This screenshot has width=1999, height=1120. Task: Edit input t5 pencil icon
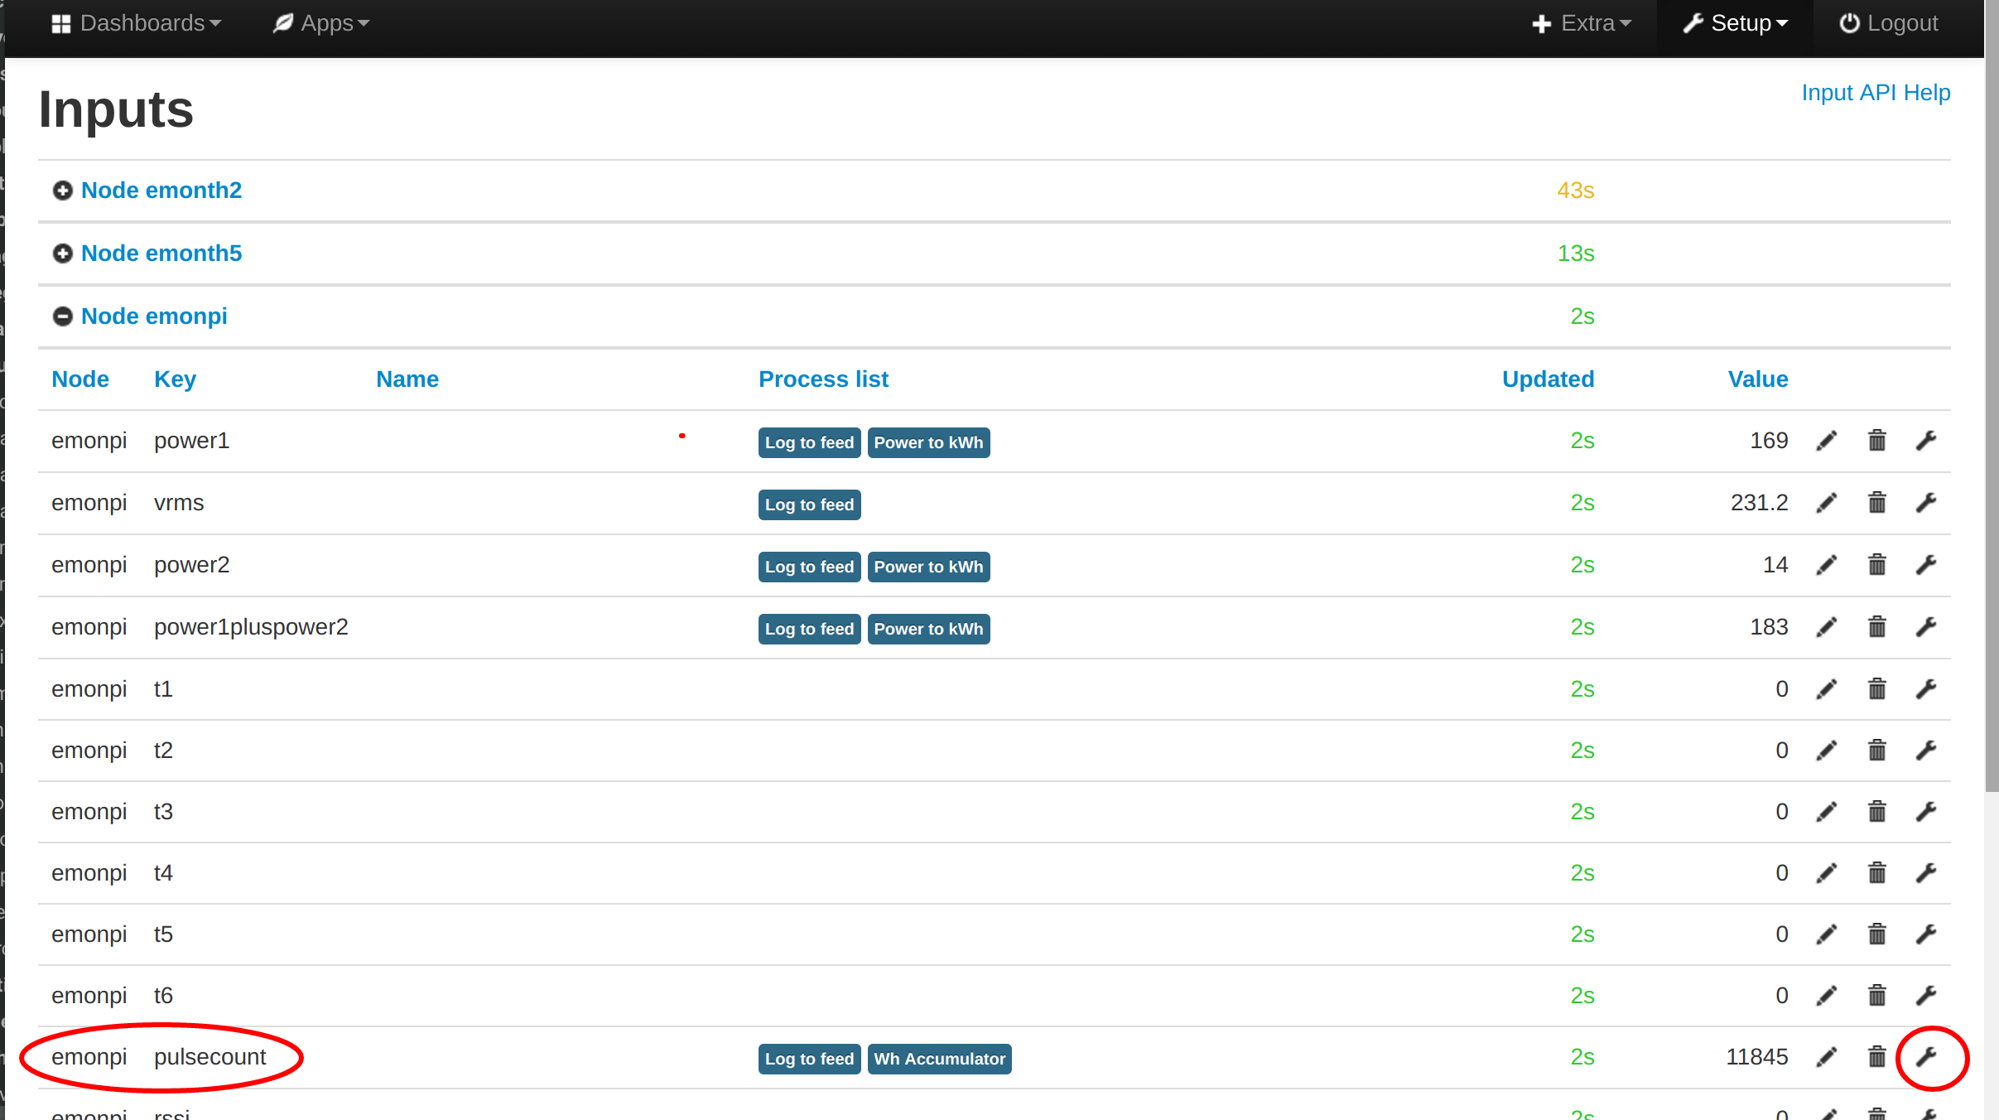pyautogui.click(x=1827, y=934)
